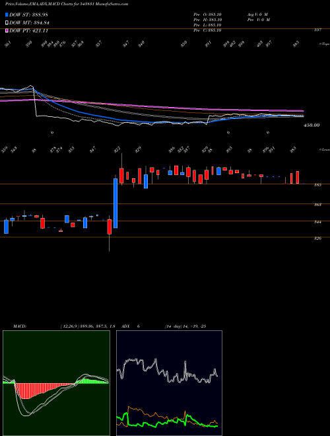330x436 pixels.
Task: Click the white DOW MT legend swatch
Action: (7, 22)
